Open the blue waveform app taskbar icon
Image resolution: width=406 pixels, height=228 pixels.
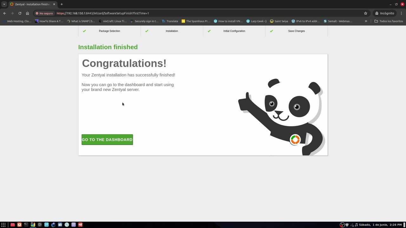coord(47,225)
